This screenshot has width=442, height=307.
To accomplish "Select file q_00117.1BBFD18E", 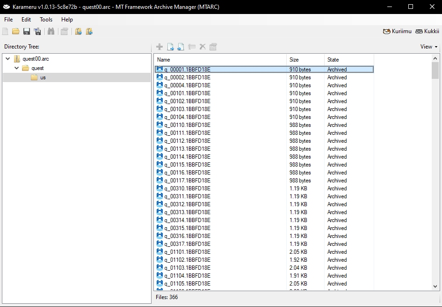I will tap(264, 181).
